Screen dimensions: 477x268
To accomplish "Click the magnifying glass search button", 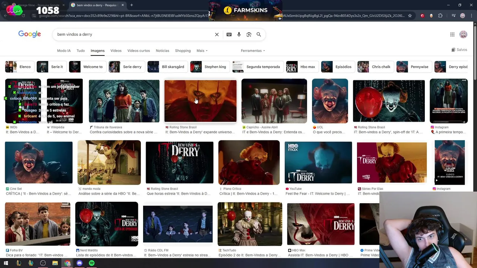I will (259, 34).
